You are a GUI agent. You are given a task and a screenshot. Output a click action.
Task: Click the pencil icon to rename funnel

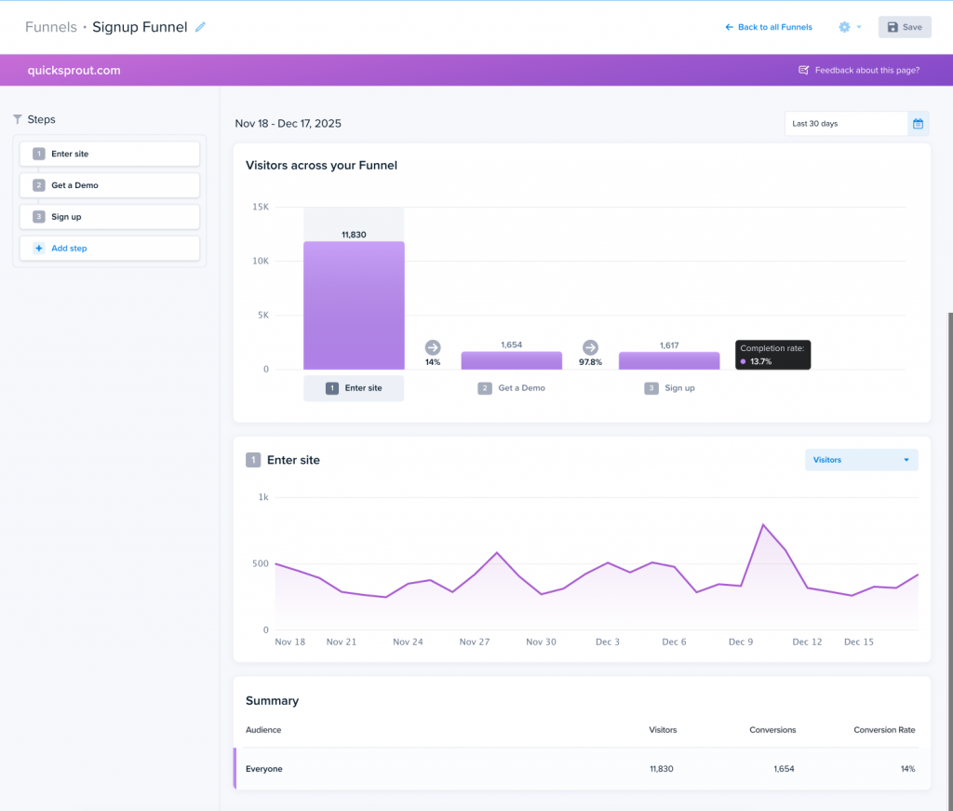pos(200,27)
